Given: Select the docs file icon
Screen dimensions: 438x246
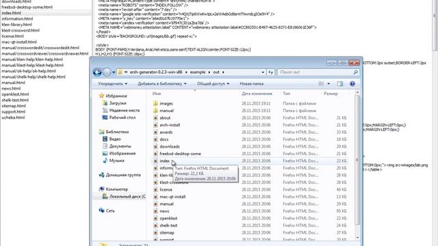Looking at the screenshot, I should pos(156,139).
